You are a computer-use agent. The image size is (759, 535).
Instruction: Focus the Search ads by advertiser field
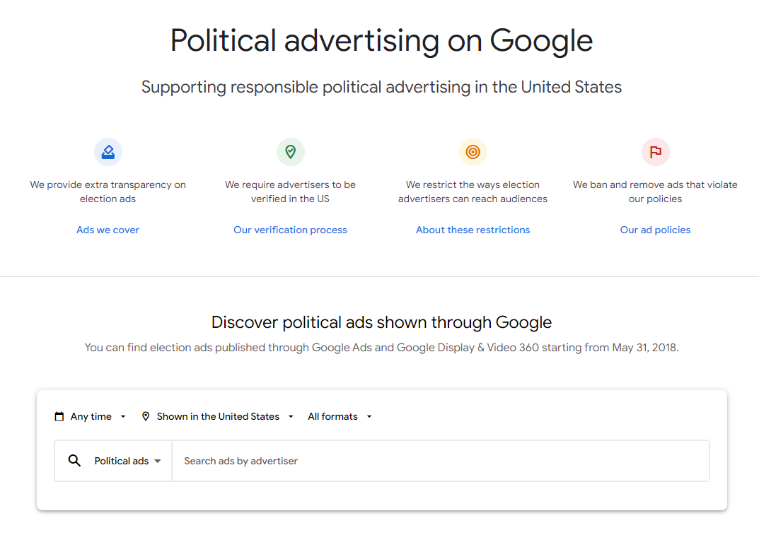439,461
